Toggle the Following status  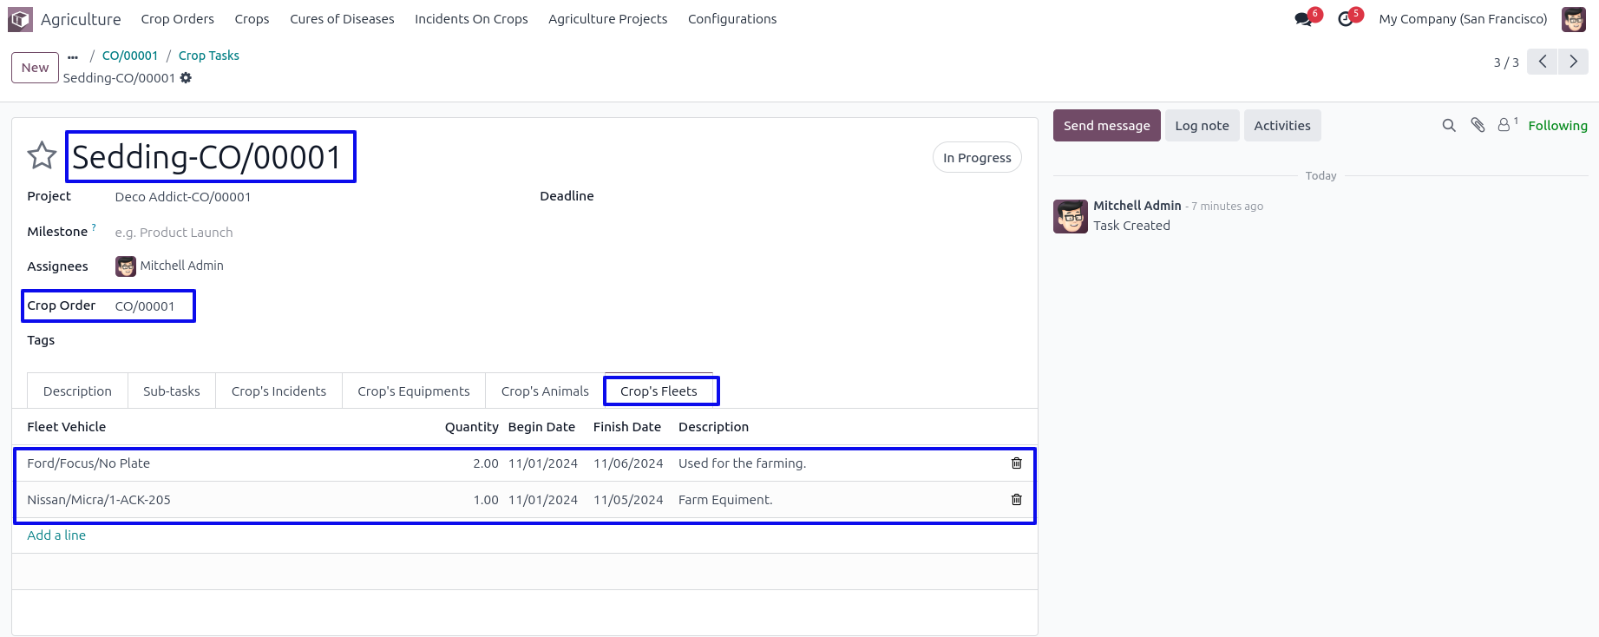tap(1557, 126)
